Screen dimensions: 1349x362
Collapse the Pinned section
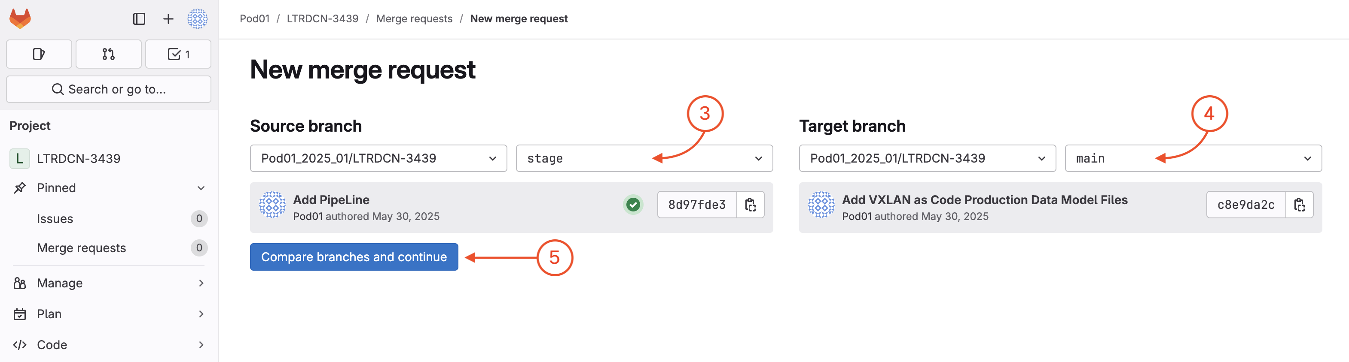201,188
